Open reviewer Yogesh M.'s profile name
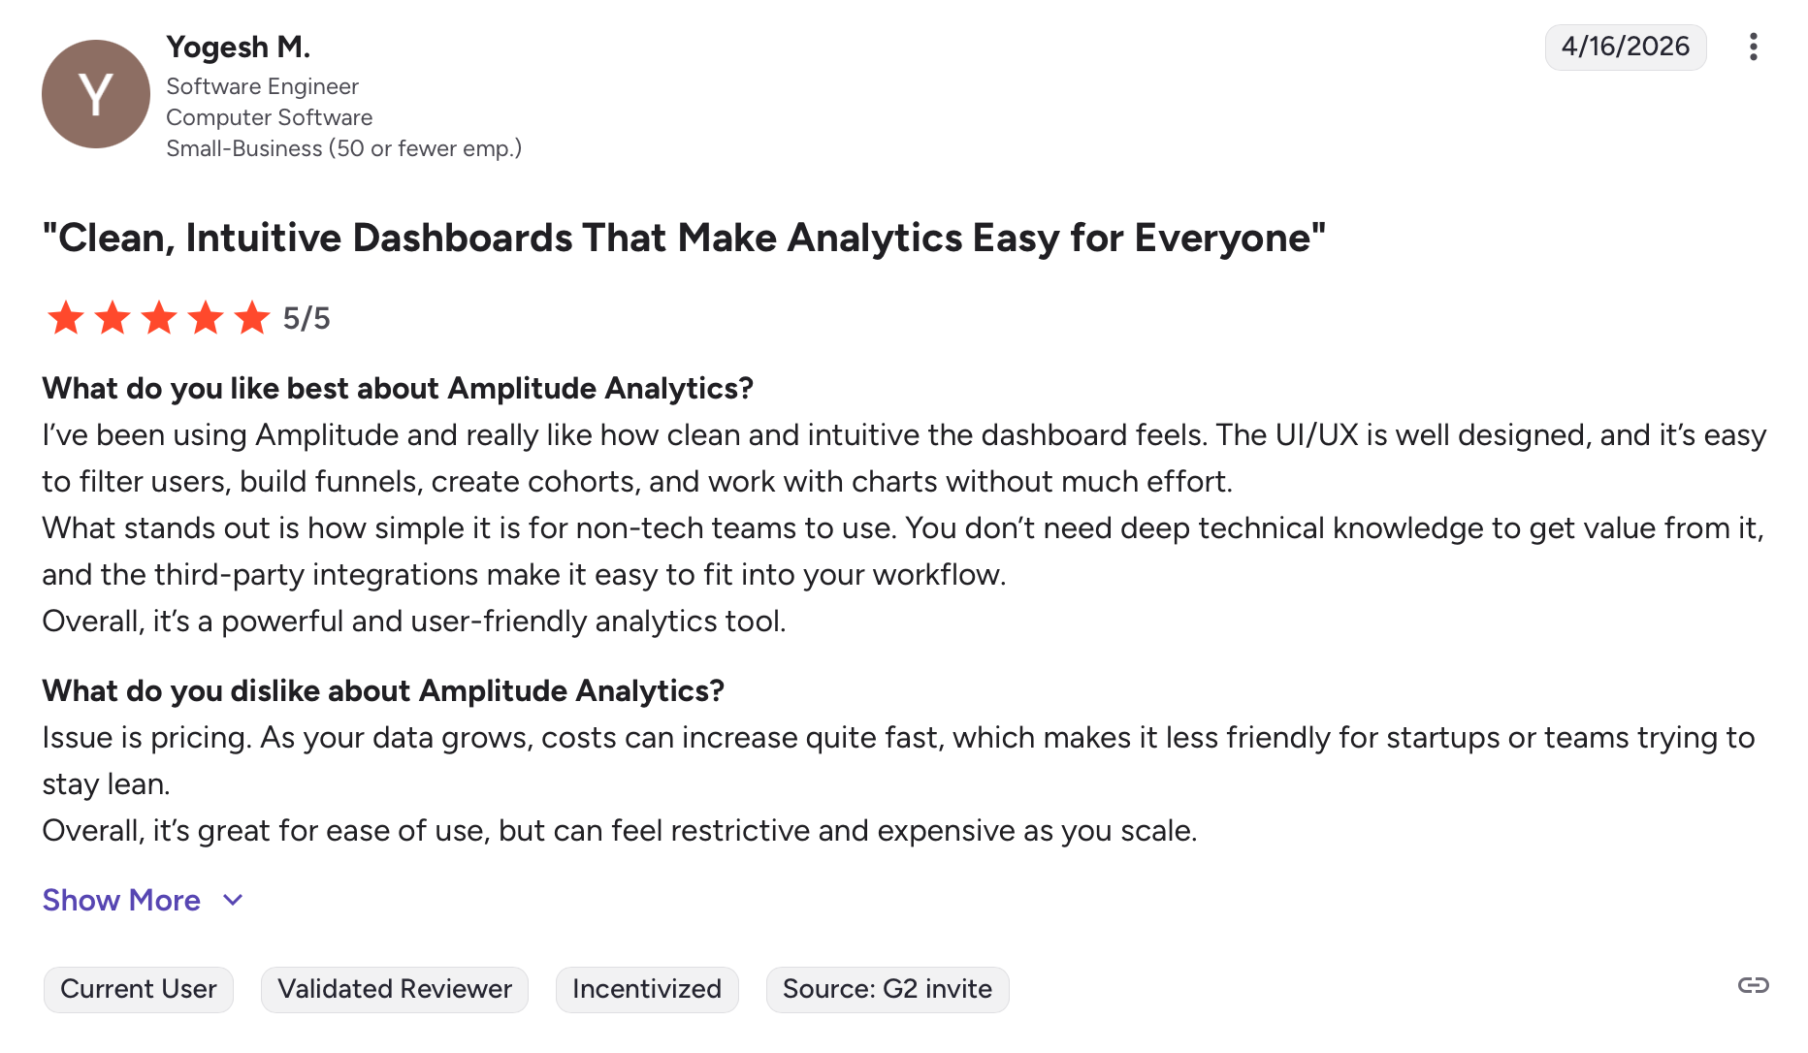Viewport: 1808px width, 1053px height. point(238,47)
